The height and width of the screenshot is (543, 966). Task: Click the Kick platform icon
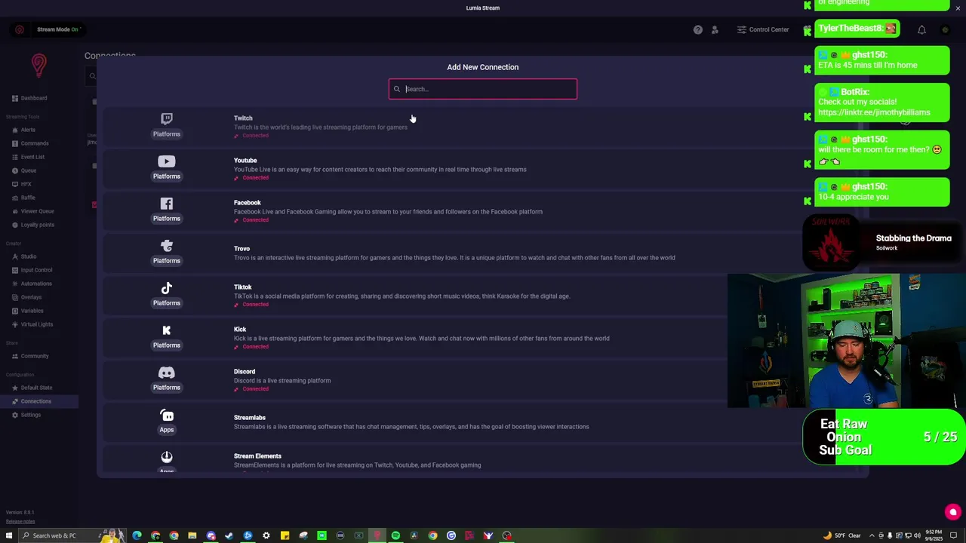(167, 330)
